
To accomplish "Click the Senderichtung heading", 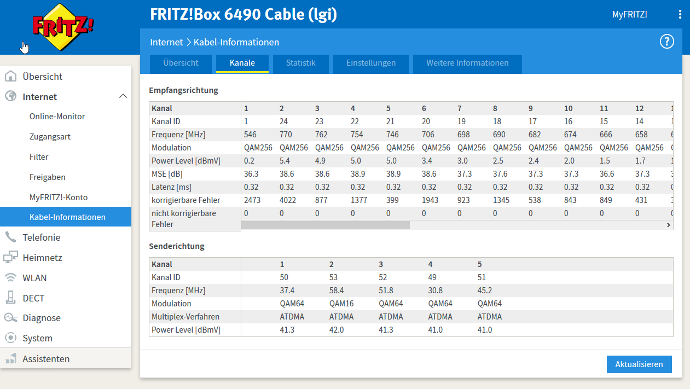I will click(x=177, y=246).
